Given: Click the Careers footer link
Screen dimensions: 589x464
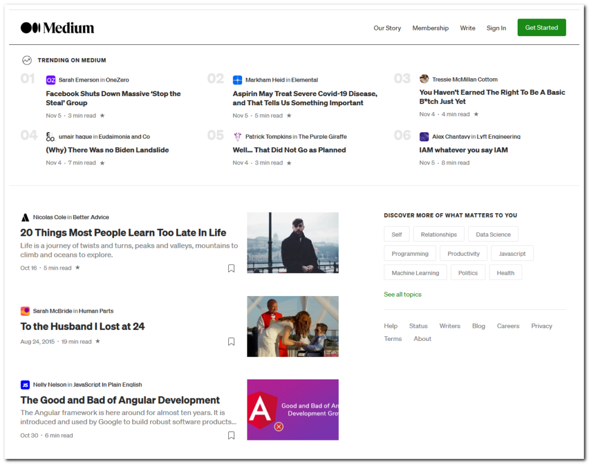Looking at the screenshot, I should (x=508, y=326).
